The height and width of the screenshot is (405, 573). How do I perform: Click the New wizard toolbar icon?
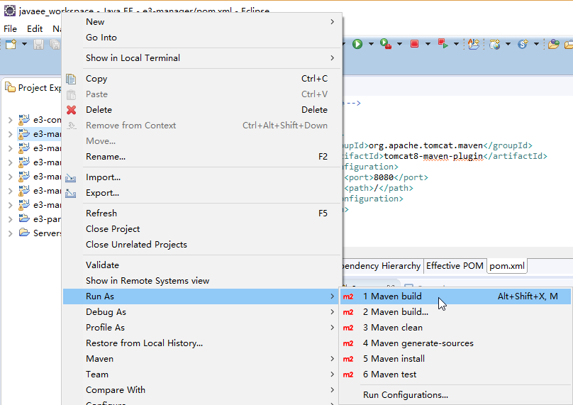tap(11, 44)
